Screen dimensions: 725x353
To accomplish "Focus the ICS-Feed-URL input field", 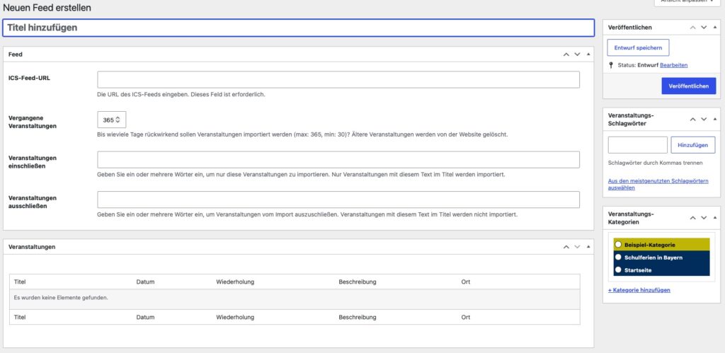I will click(338, 79).
